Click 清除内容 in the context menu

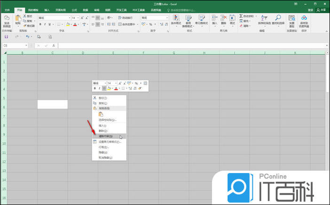[x=106, y=136]
